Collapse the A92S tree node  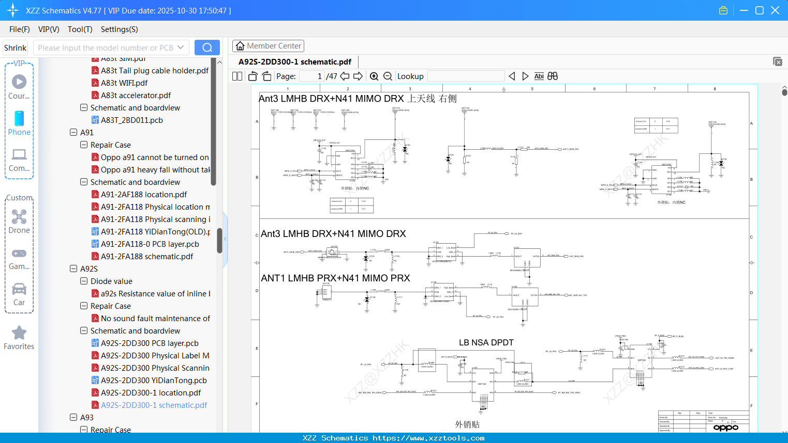coord(73,268)
